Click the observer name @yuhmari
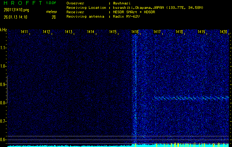Viewport: 232px width, 147px height. [x=122, y=3]
